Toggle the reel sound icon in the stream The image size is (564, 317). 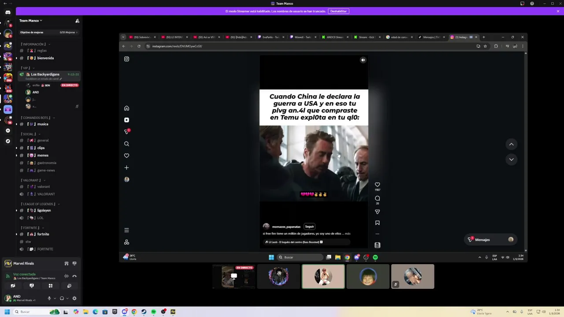coord(363,60)
